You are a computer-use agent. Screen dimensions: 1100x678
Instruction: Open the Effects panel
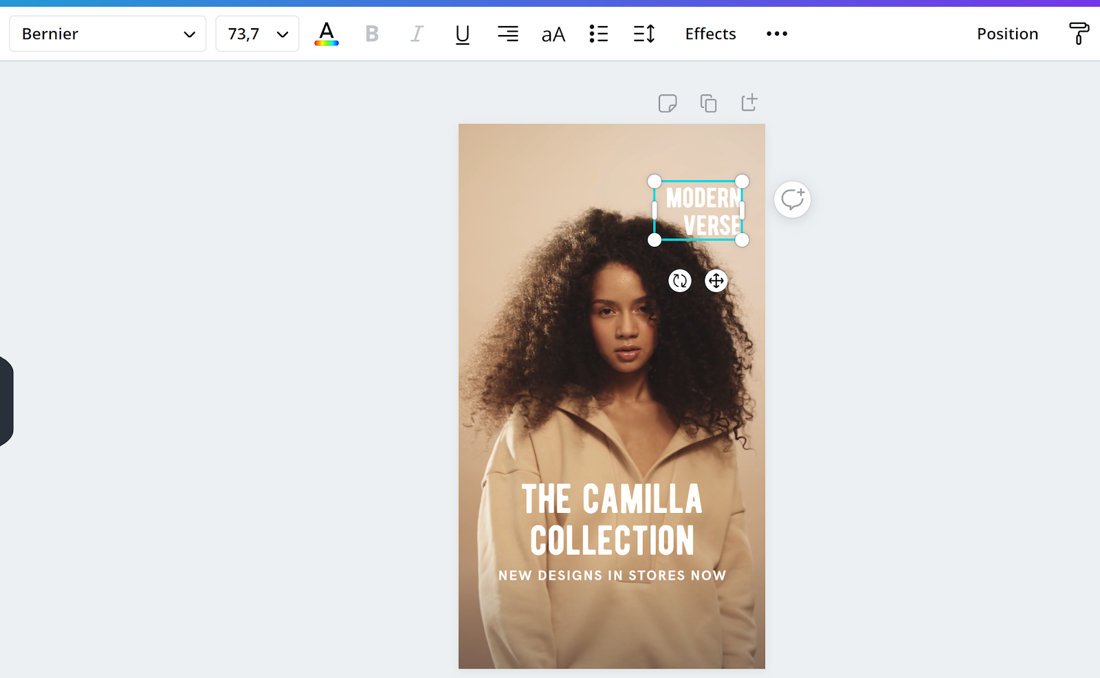click(710, 34)
